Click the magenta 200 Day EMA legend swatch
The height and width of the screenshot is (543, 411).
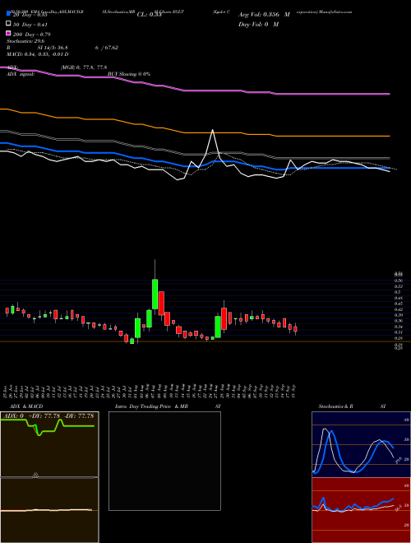point(8,34)
